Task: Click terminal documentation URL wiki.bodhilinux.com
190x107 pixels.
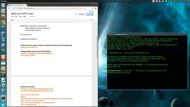Action: point(137,53)
